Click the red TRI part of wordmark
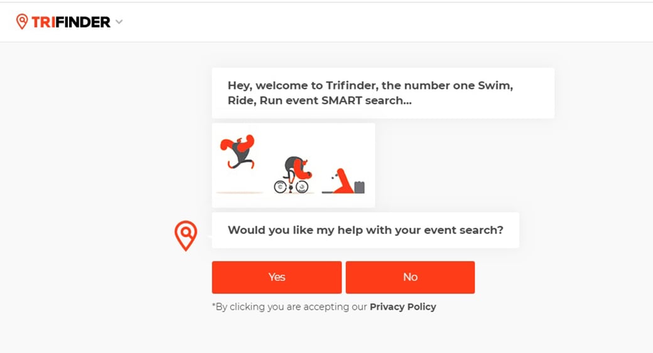The height and width of the screenshot is (353, 653). tap(45, 22)
